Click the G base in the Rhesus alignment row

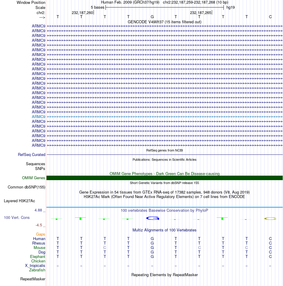click(x=152, y=243)
